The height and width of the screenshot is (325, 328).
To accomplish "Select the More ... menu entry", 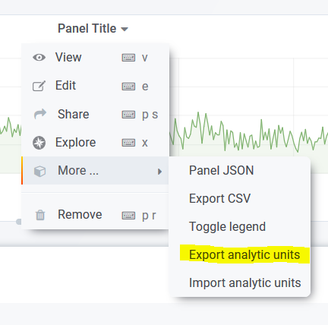I will pyautogui.click(x=95, y=170).
